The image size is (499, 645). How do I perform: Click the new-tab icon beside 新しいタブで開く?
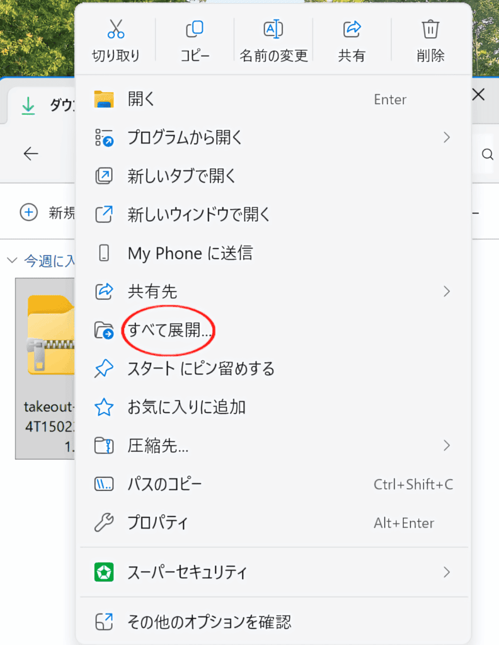(104, 176)
